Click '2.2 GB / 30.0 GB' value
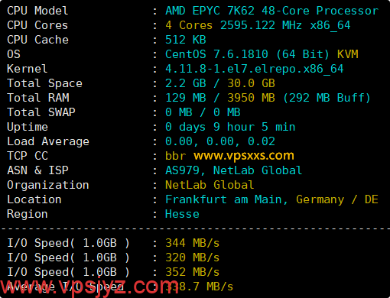 (220, 83)
